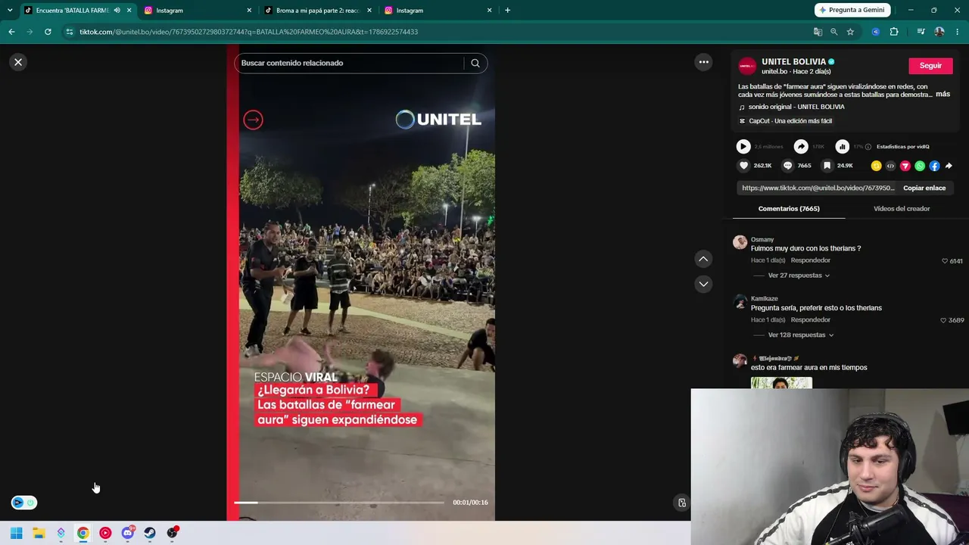
Task: Save video with the bookmark icon
Action: point(827,166)
